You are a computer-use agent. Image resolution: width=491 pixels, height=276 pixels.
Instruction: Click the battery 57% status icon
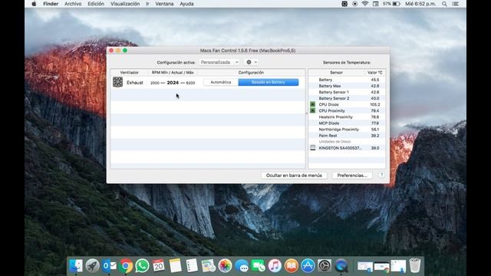tap(391, 4)
